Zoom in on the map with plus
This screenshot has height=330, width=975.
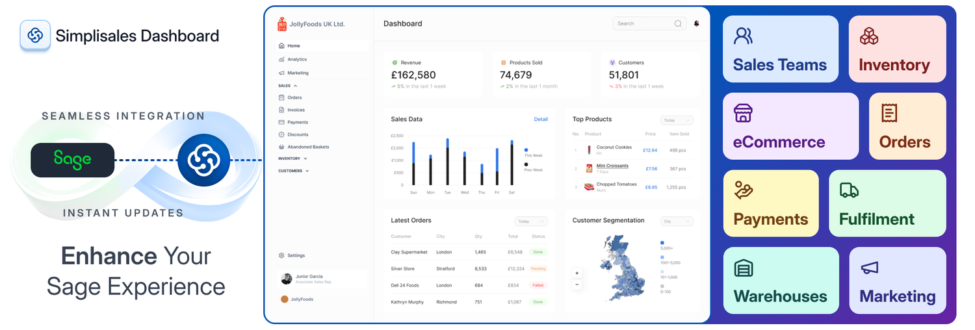point(577,273)
